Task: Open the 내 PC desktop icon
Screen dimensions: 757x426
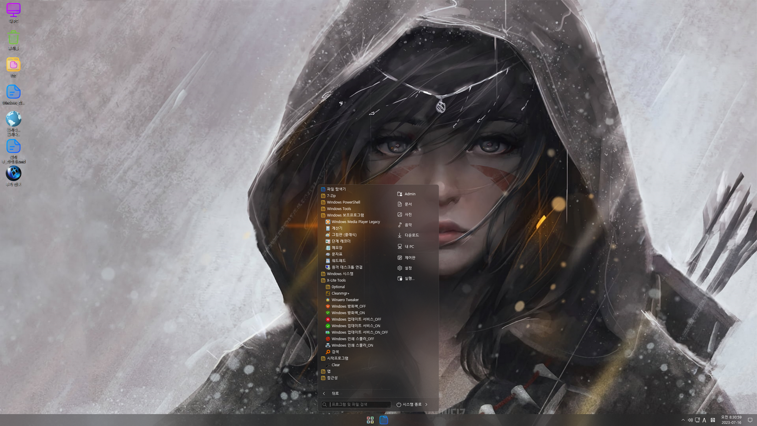Action: click(x=13, y=13)
